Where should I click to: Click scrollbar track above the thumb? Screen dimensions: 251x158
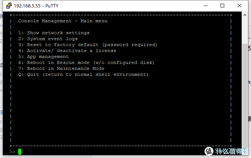[245, 31]
